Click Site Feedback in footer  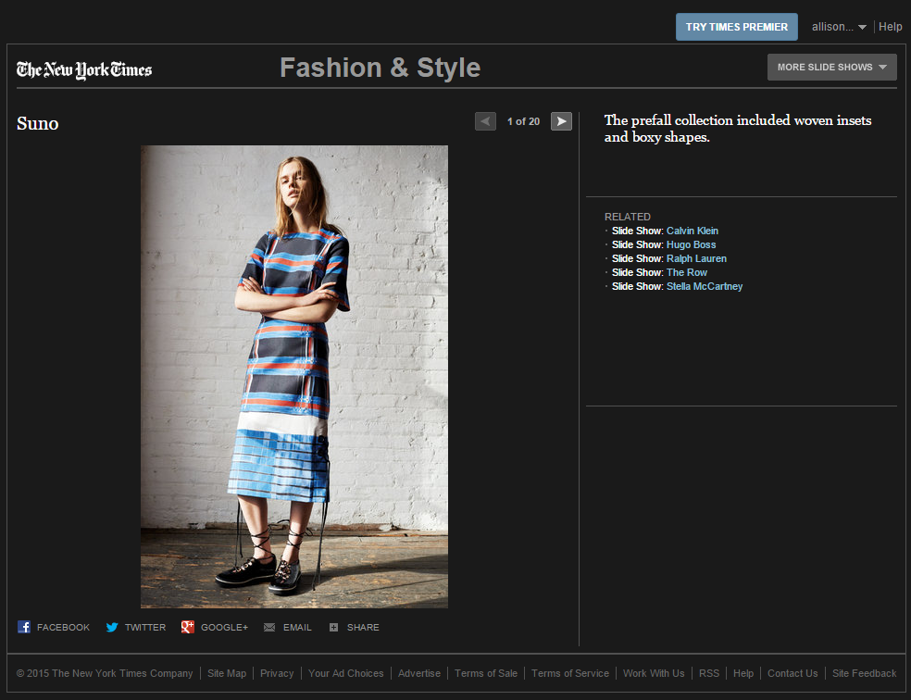[864, 673]
